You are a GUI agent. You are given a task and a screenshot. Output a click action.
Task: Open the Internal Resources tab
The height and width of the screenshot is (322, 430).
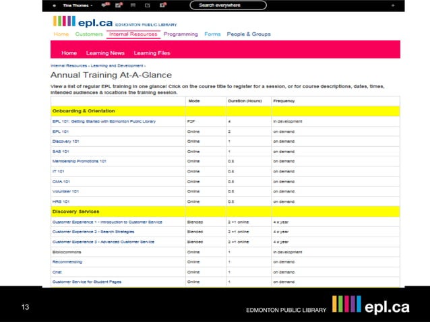point(133,34)
